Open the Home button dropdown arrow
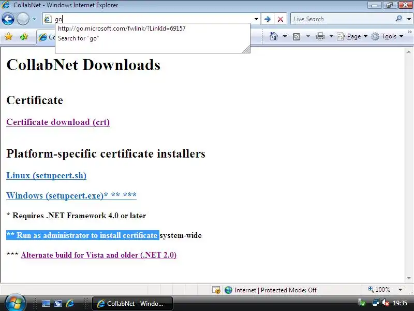 [x=285, y=36]
